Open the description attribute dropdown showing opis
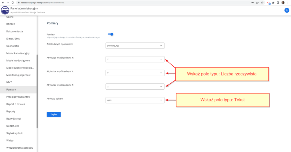This screenshot has height=152, width=291. (135, 100)
